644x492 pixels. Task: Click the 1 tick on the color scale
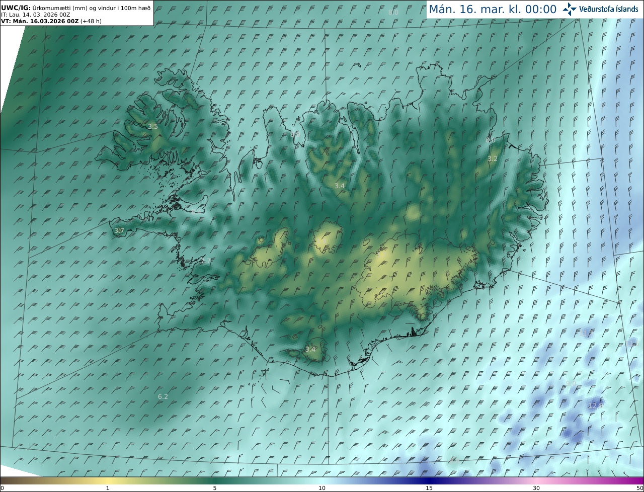click(108, 488)
